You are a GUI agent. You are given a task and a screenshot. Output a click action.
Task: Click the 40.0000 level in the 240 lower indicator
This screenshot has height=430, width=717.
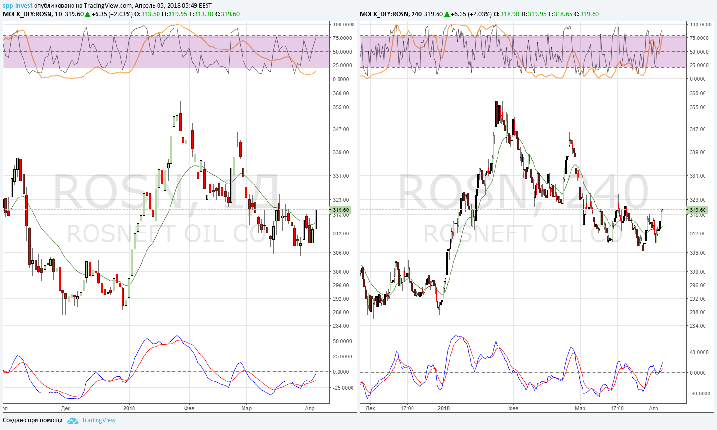click(698, 352)
